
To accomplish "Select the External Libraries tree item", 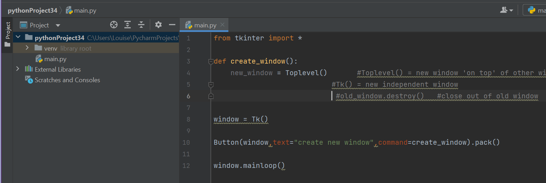I will click(58, 70).
